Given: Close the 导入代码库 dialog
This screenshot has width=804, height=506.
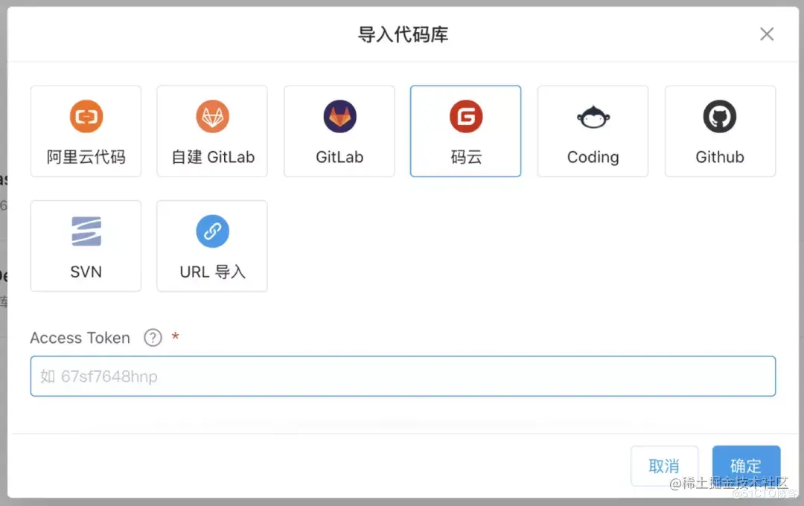Looking at the screenshot, I should pyautogui.click(x=767, y=33).
